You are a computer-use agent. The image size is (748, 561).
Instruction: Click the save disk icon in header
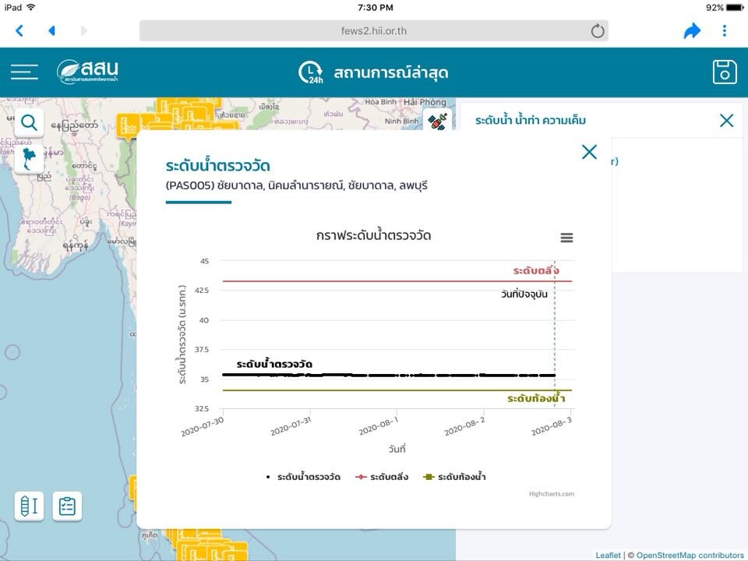(x=725, y=72)
